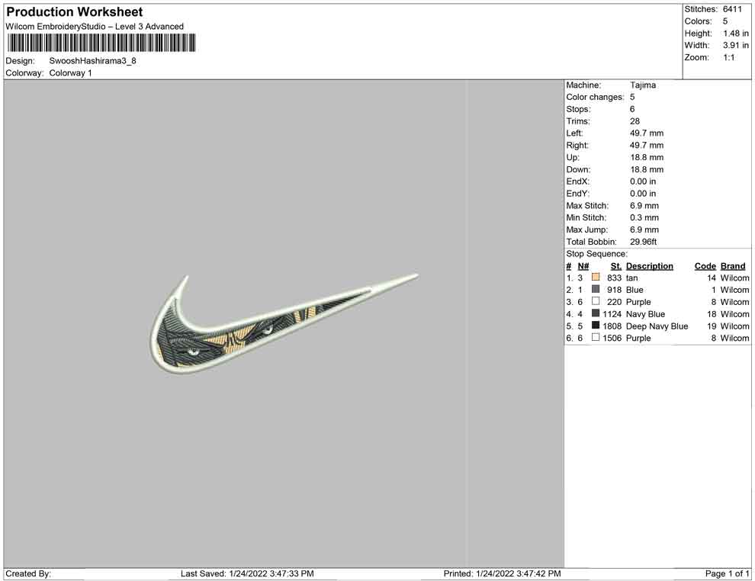Click the tan color swatch in stop sequence

(x=596, y=278)
